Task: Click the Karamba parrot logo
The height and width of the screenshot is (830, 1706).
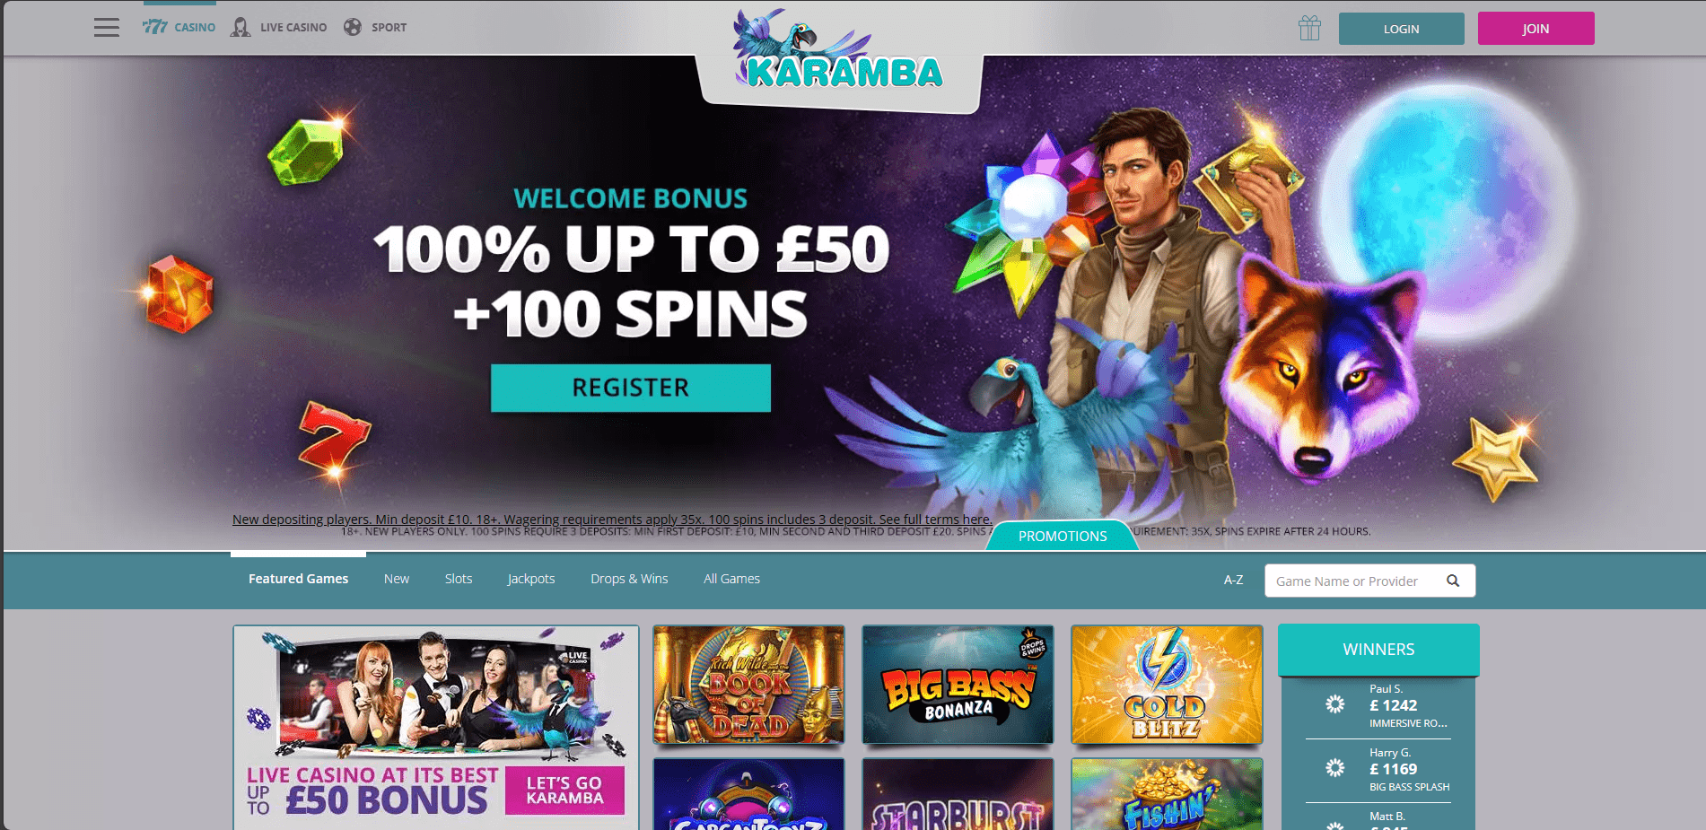Action: 839,54
